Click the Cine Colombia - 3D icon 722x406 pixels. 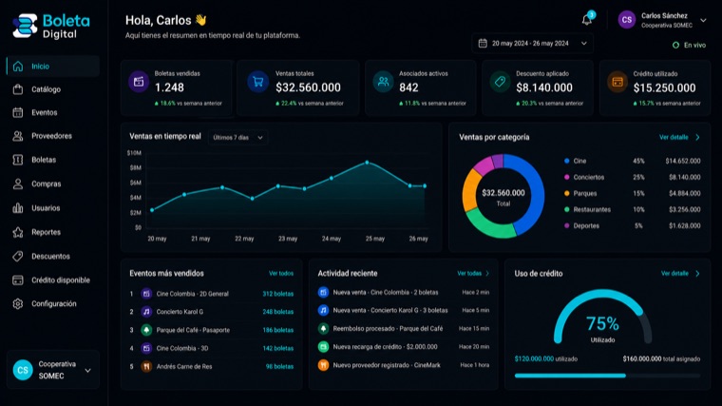[x=146, y=348]
